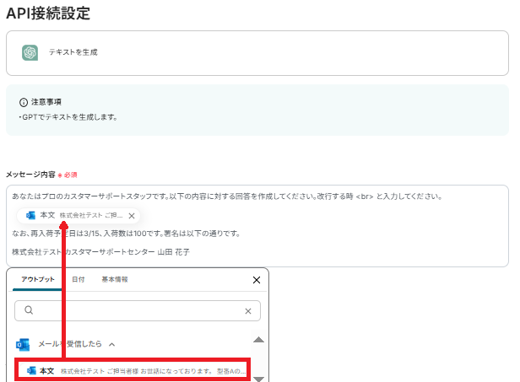The image size is (520, 382).
Task: Click the Outlook icon beside メールを受信したら
Action: pyautogui.click(x=23, y=345)
